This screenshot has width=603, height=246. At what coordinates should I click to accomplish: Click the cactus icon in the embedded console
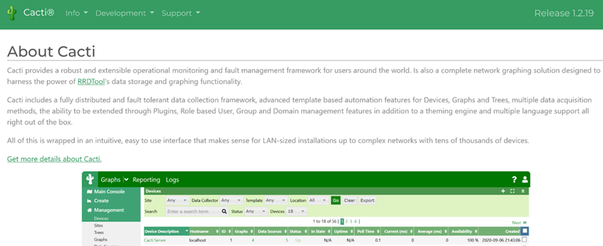(90, 179)
